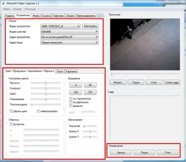Select the Цвет / Вращение / Увеличение / Обрезка tab

[x=30, y=71]
